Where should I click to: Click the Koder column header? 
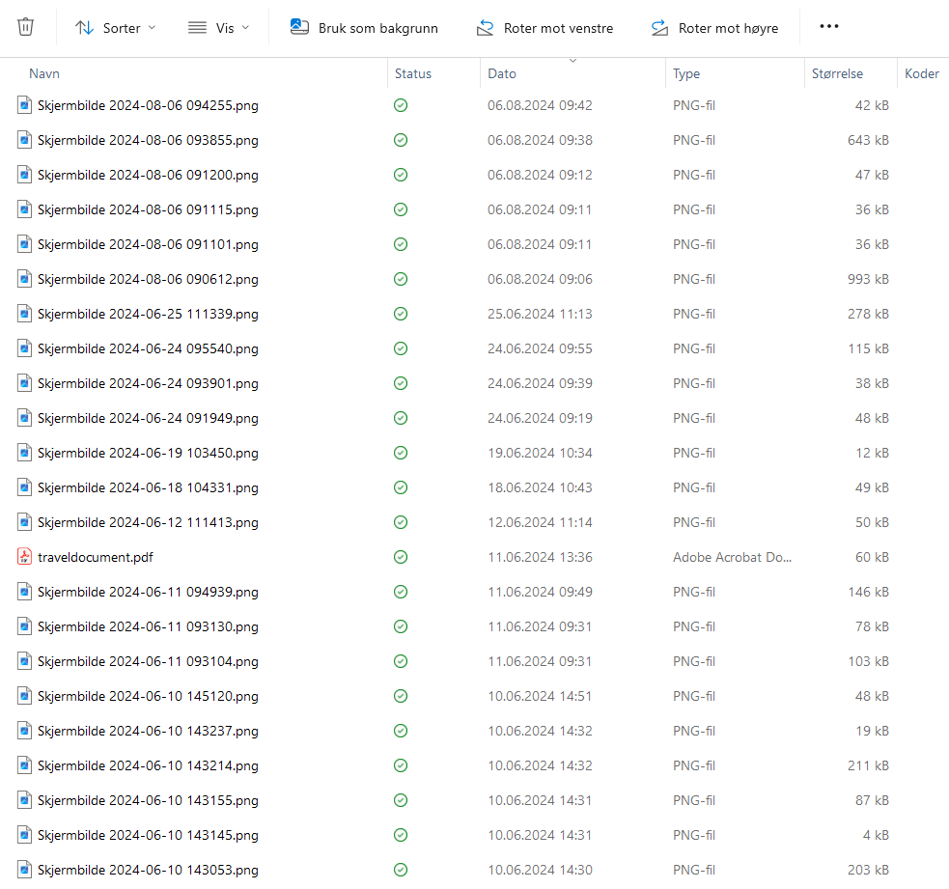[921, 73]
